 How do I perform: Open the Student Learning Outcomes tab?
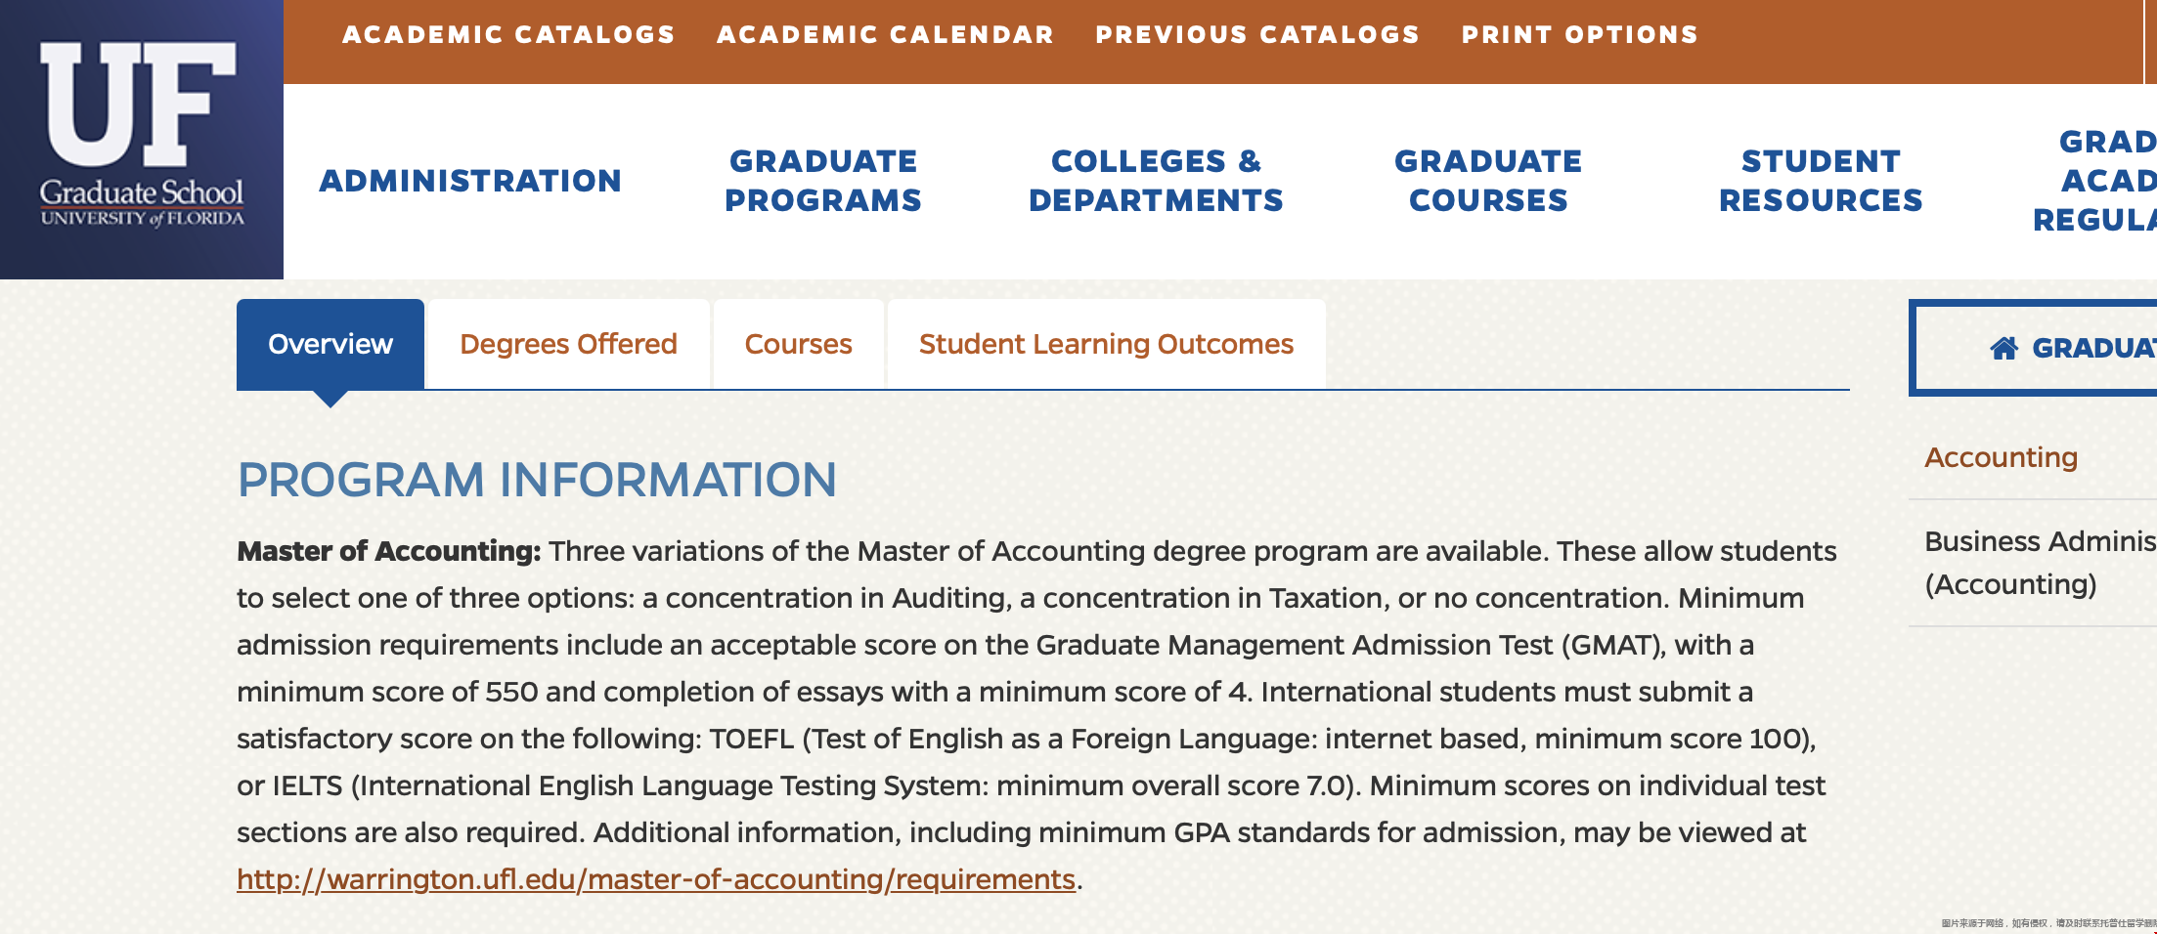tap(1106, 344)
